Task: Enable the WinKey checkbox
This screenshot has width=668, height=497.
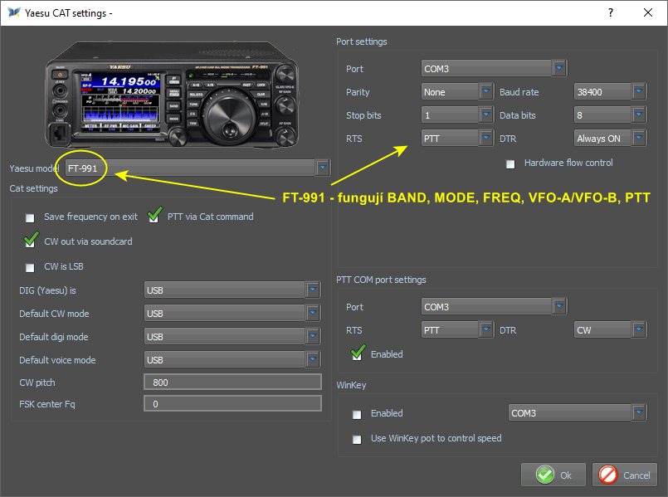Action: pyautogui.click(x=358, y=414)
